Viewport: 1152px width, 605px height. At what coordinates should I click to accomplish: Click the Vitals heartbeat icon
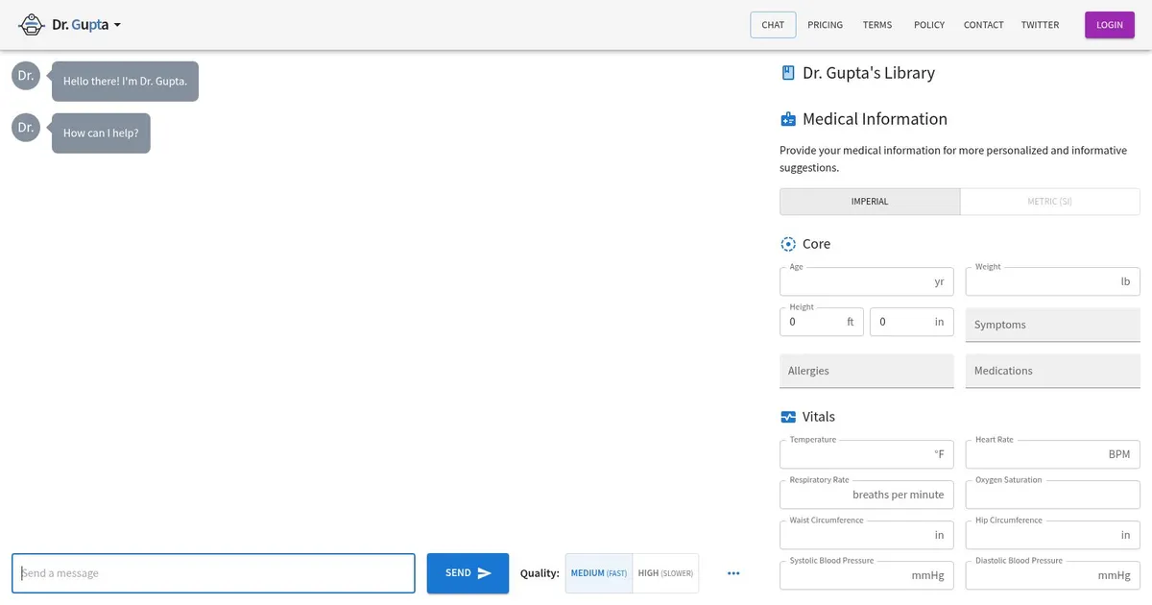pos(788,417)
